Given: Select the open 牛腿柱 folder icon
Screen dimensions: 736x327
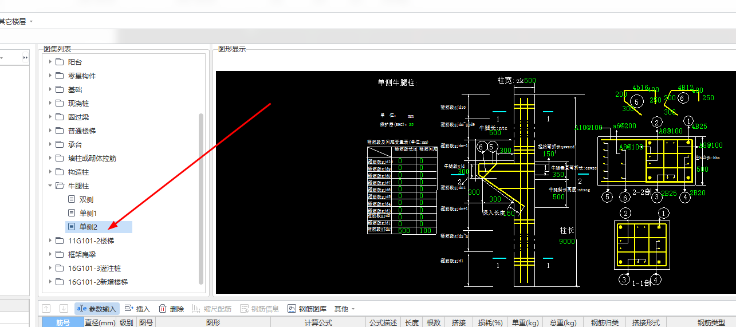Looking at the screenshot, I should [60, 186].
